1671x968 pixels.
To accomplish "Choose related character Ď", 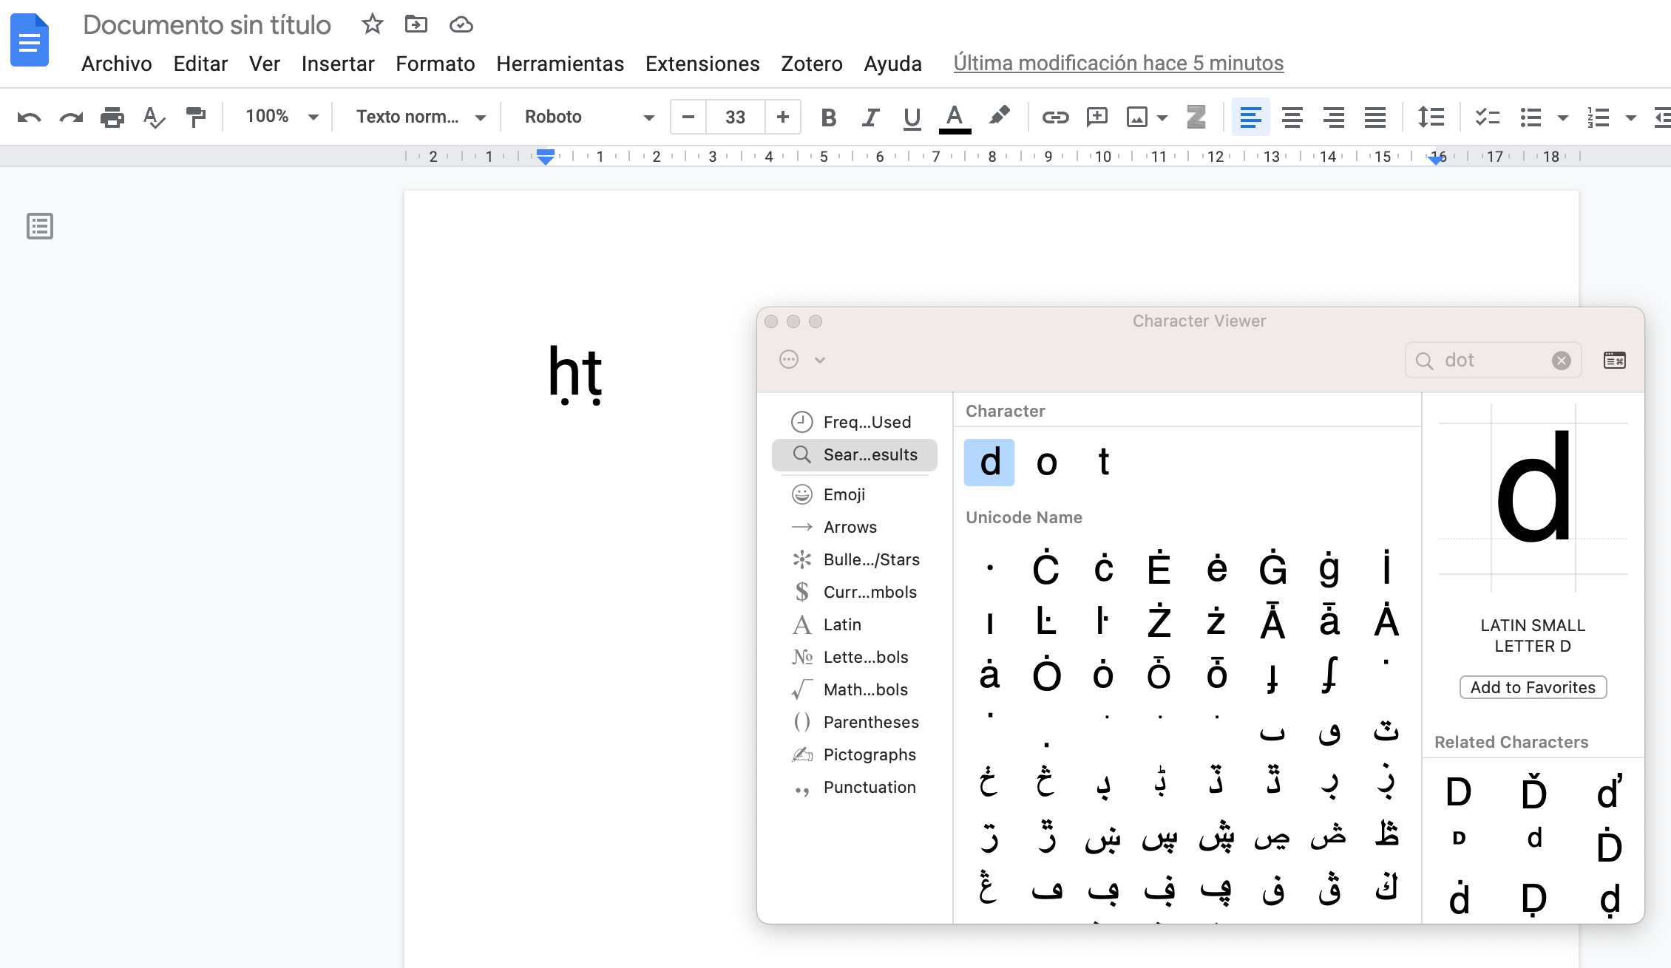I will (x=1533, y=792).
